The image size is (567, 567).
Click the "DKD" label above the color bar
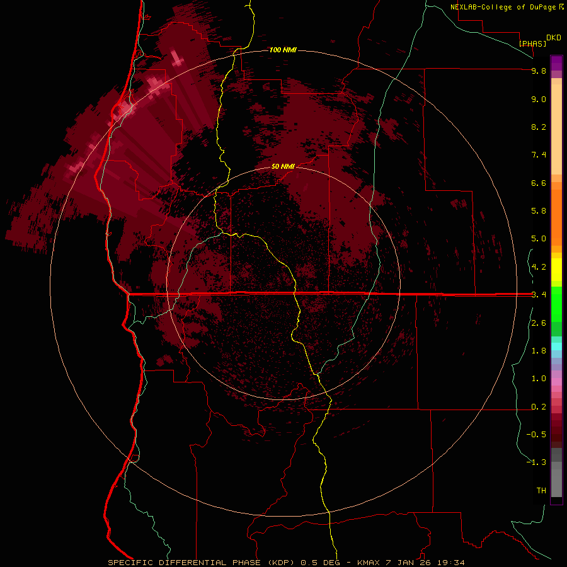[x=554, y=38]
